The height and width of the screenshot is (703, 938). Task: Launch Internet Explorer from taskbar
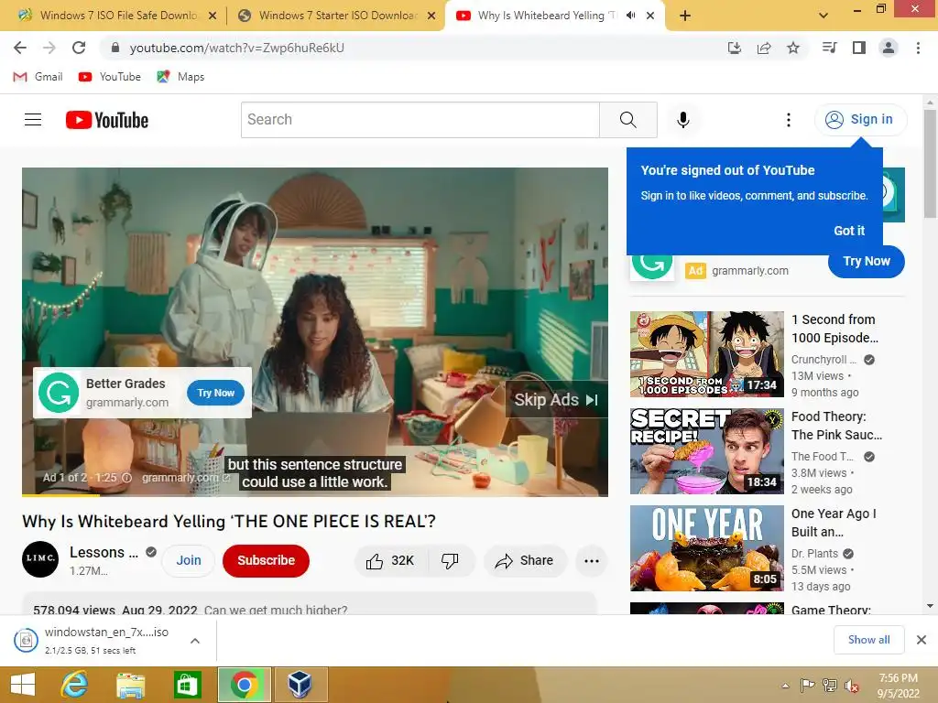tap(75, 685)
